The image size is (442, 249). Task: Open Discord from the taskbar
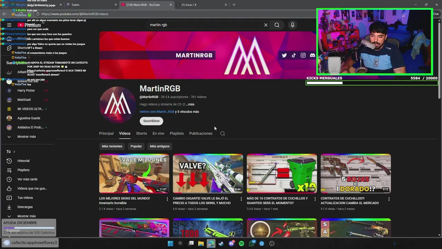click(231, 243)
